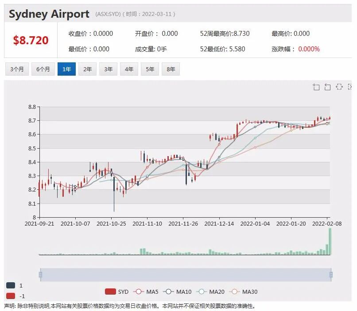Click the partially visible rightmost toolbox icon

350,87
